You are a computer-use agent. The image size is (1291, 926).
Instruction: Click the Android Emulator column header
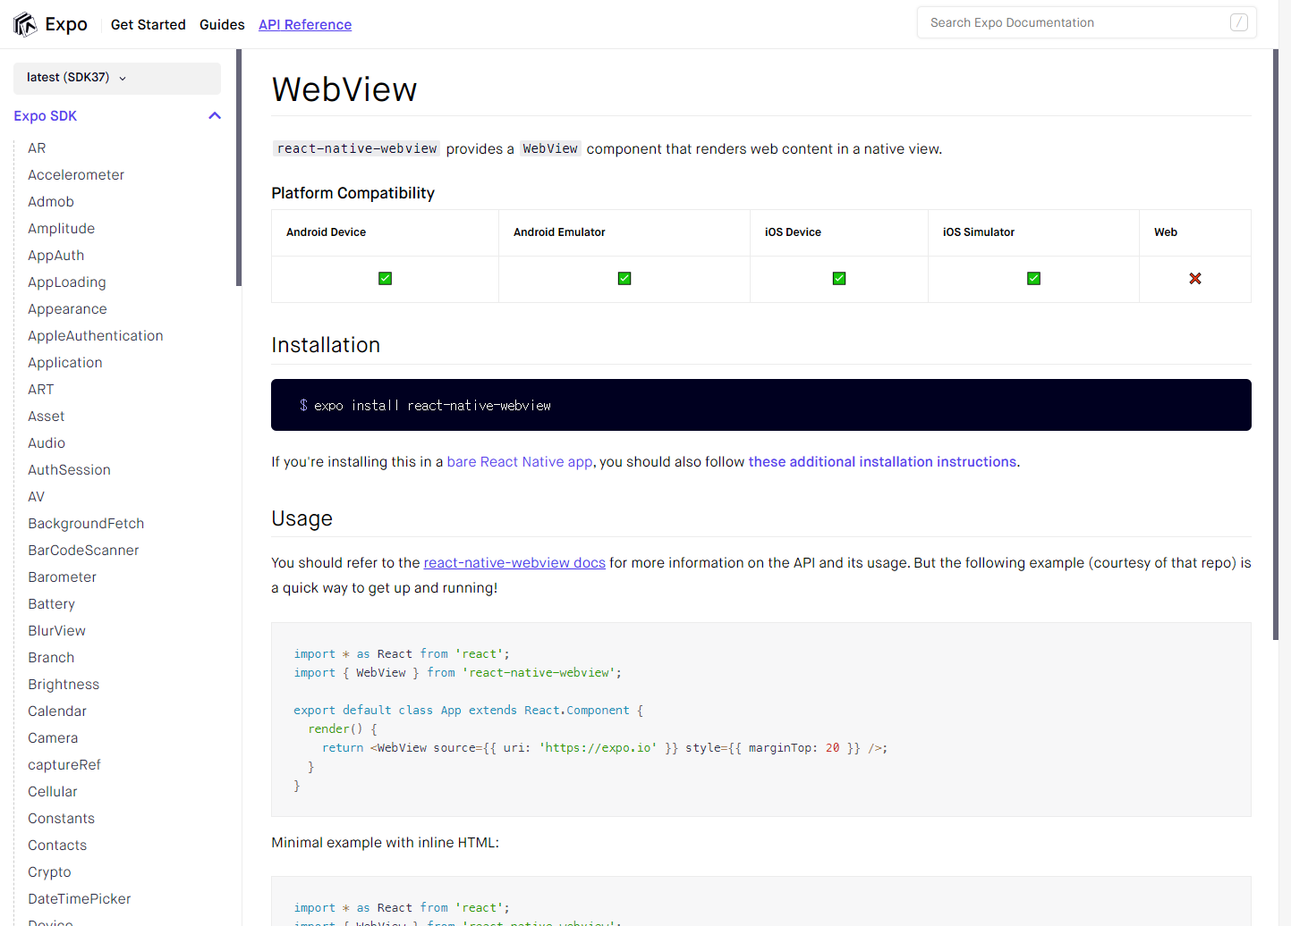click(x=559, y=232)
